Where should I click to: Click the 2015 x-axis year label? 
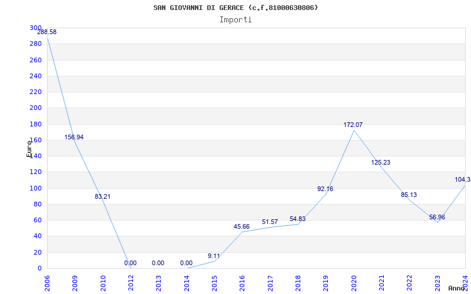(x=214, y=282)
